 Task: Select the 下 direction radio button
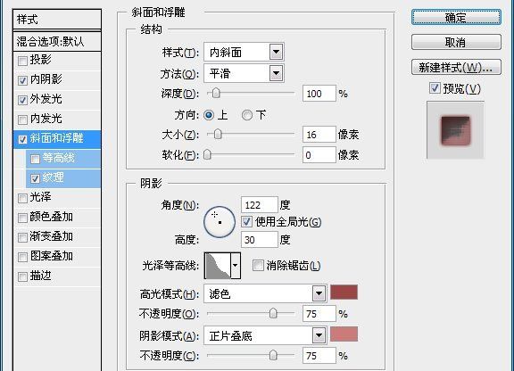[247, 115]
